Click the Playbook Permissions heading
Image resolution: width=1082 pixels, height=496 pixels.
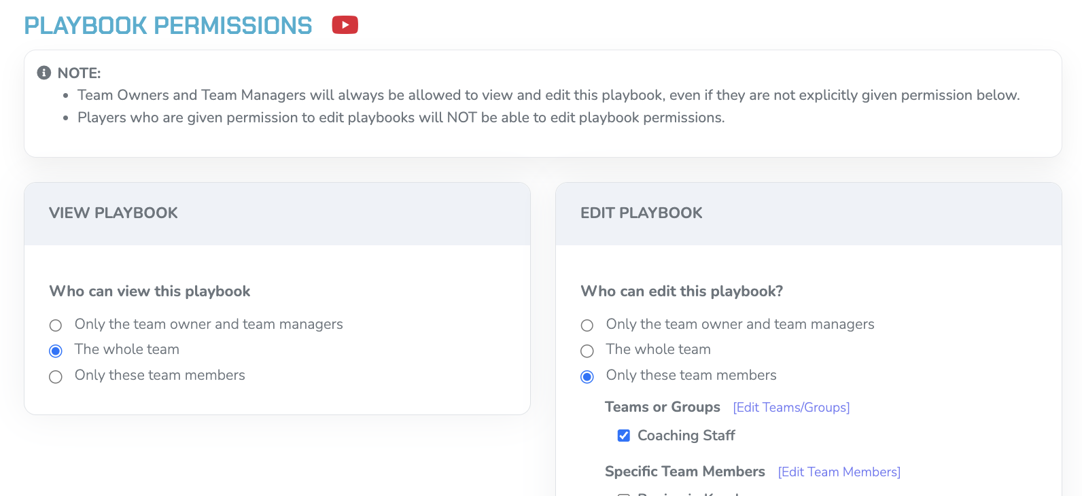click(x=168, y=26)
